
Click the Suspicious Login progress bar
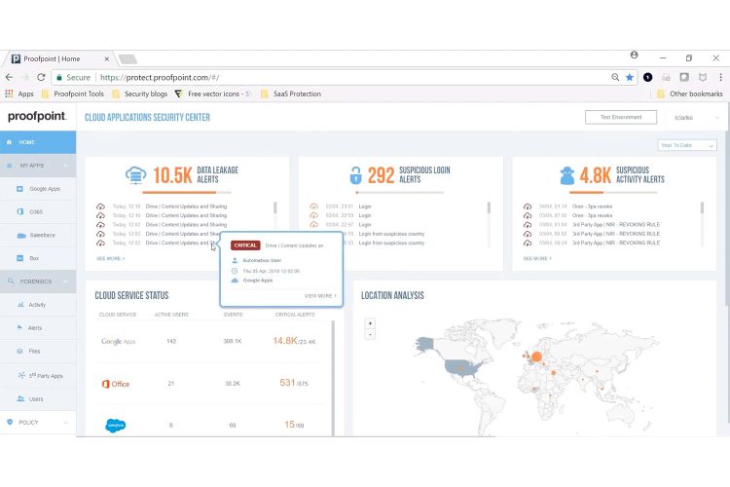(x=399, y=192)
